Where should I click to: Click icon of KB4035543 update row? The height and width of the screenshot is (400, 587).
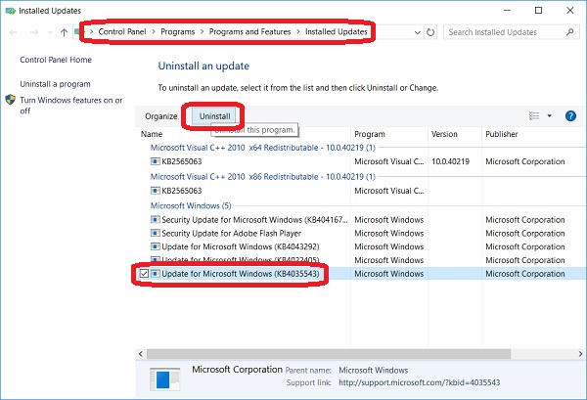(155, 274)
